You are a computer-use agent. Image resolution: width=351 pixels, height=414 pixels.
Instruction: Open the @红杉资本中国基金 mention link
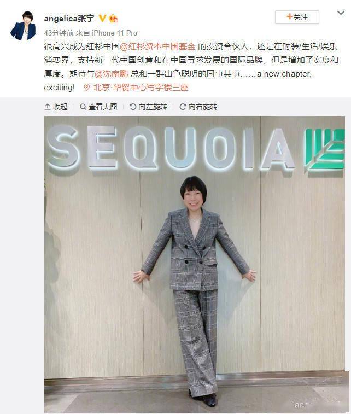tap(157, 46)
